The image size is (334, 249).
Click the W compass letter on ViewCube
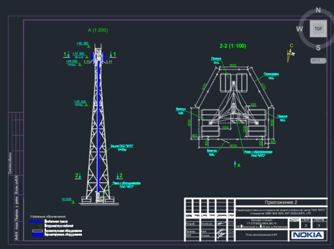(299, 29)
